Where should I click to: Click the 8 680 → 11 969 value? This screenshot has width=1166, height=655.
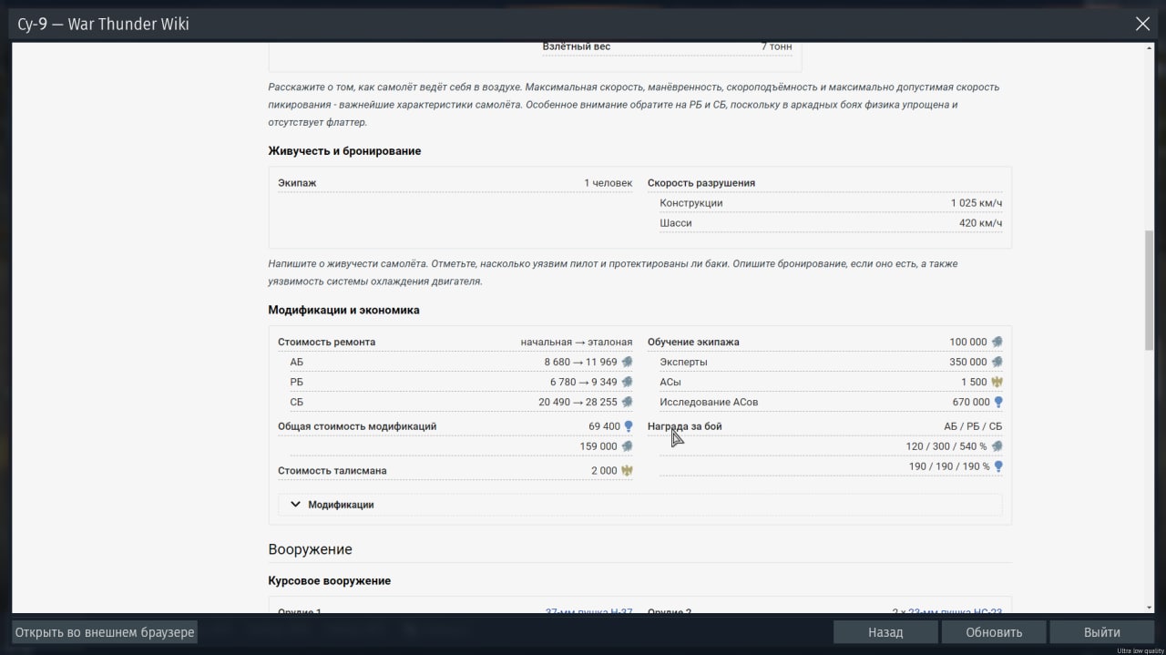(580, 362)
